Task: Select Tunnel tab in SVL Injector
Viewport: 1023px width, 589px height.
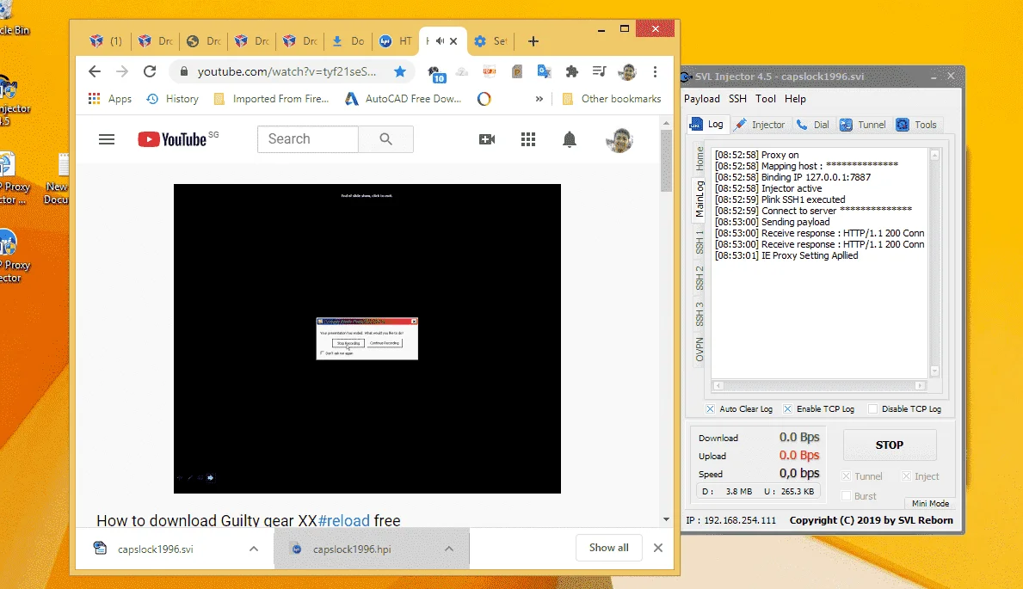Action: pyautogui.click(x=862, y=125)
